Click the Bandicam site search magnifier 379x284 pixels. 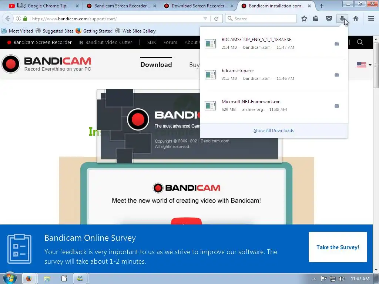tap(360, 42)
